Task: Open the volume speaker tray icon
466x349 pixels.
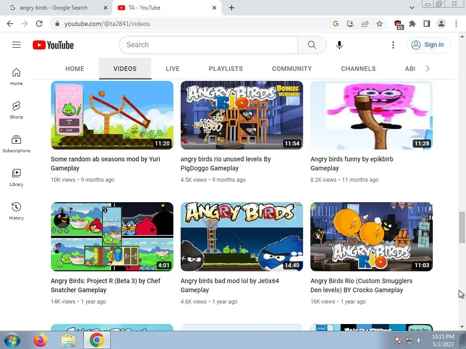Action: pos(420,340)
